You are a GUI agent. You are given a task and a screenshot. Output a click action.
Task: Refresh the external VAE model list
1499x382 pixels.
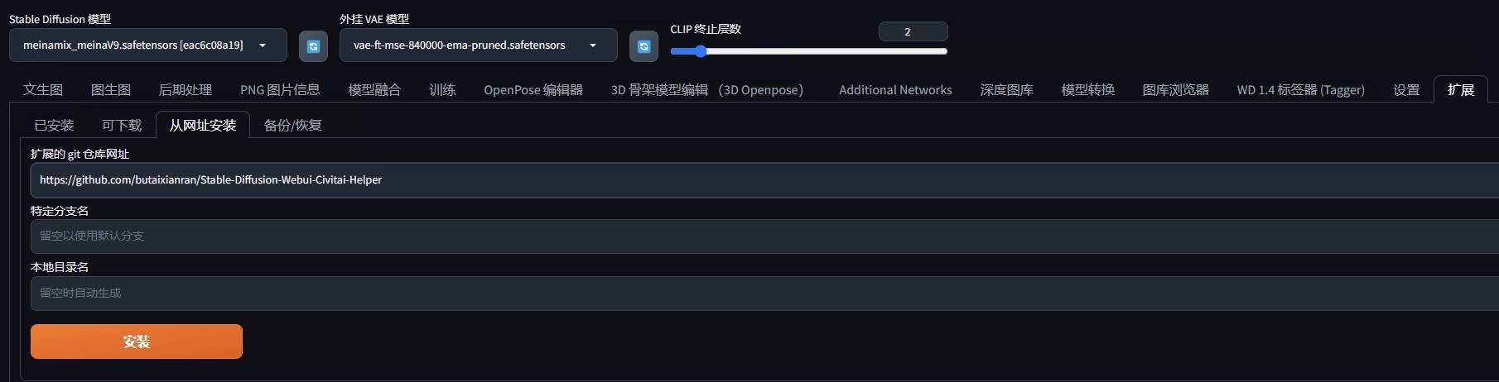(x=643, y=46)
